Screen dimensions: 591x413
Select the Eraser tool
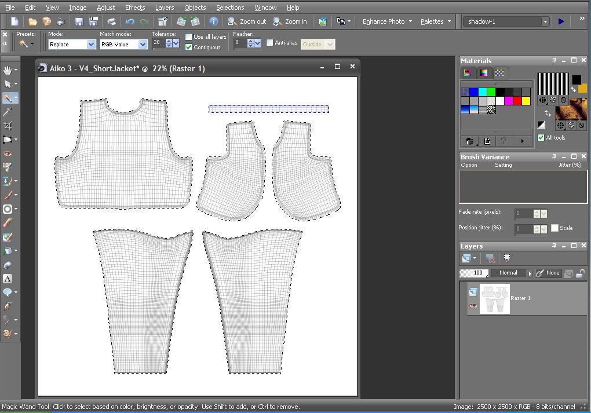tap(8, 265)
